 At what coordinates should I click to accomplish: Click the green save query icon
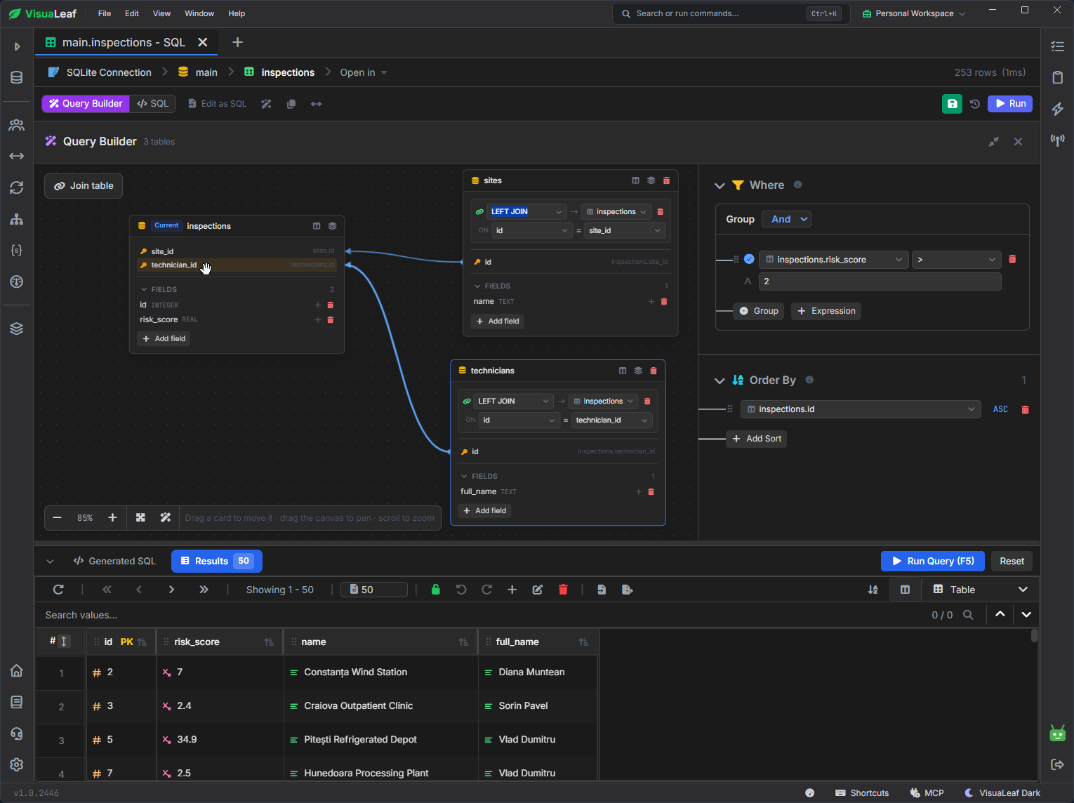tap(952, 104)
